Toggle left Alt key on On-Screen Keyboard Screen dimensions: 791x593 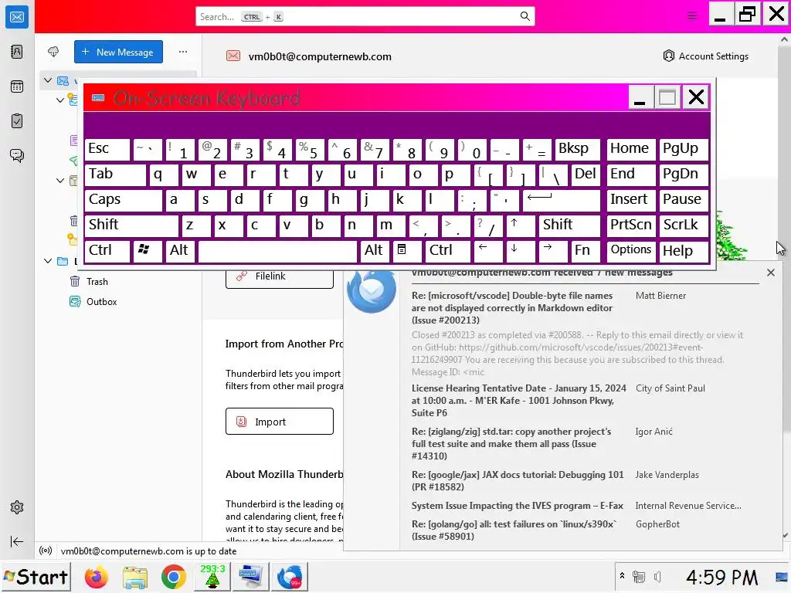[x=179, y=251]
